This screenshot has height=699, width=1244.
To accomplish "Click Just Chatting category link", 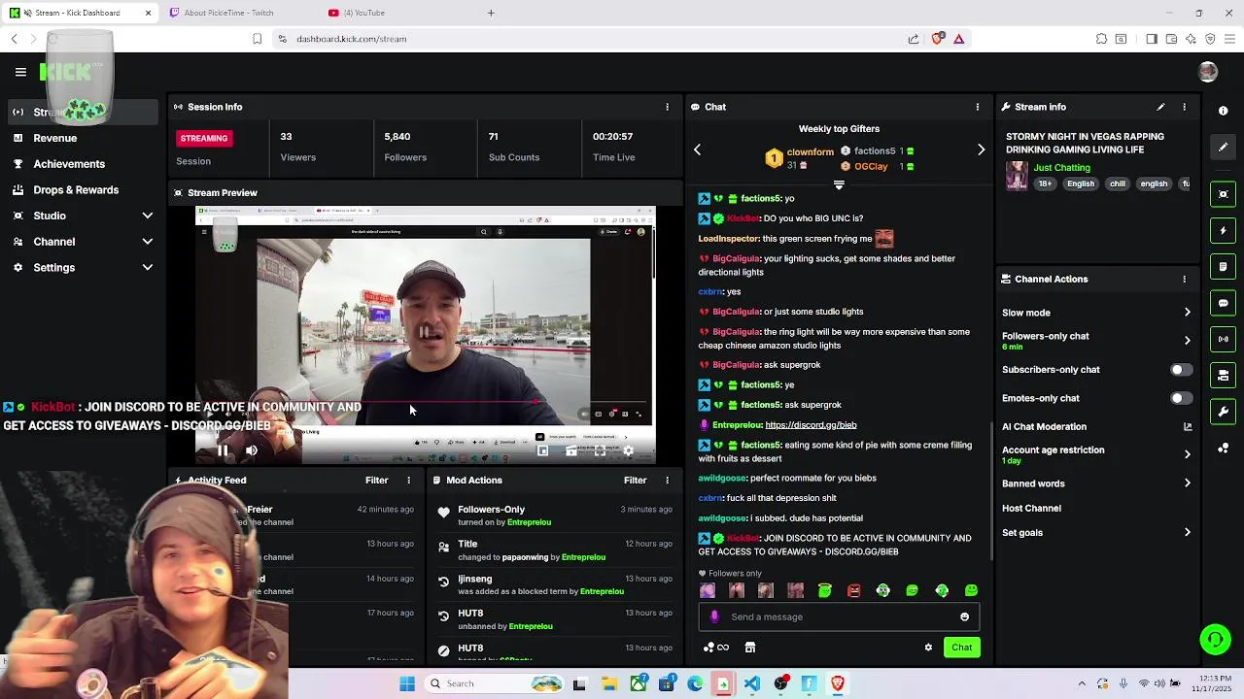I will click(x=1061, y=168).
